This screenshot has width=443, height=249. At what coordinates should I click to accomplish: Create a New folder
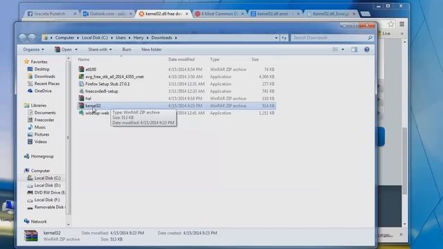coord(152,49)
